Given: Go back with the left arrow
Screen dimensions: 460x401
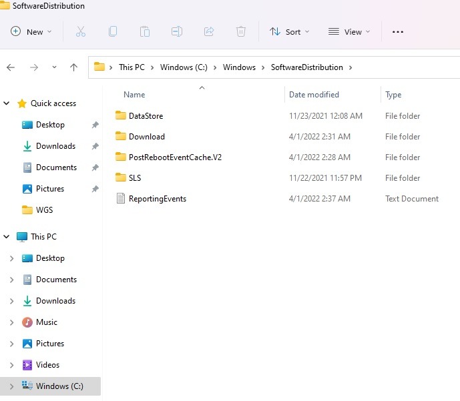Looking at the screenshot, I should click(11, 67).
